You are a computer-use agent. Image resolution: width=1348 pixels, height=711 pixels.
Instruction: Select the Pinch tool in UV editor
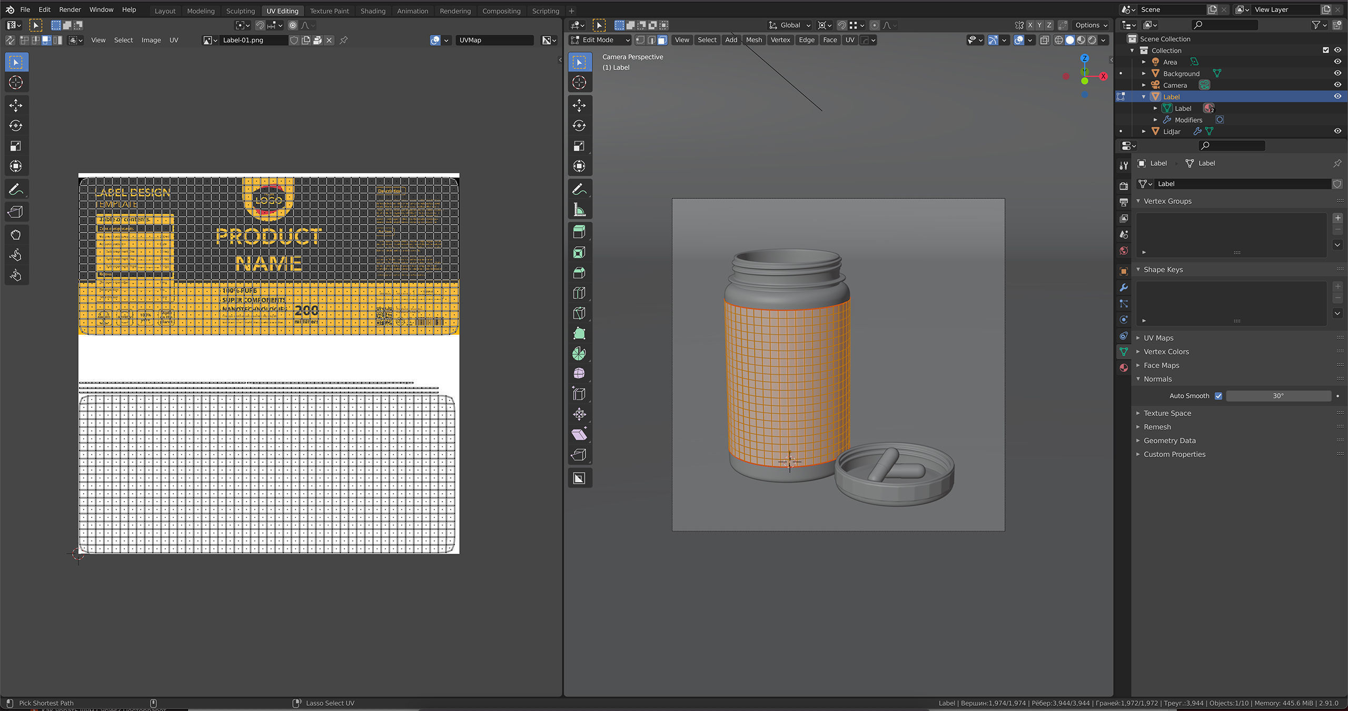pos(16,275)
